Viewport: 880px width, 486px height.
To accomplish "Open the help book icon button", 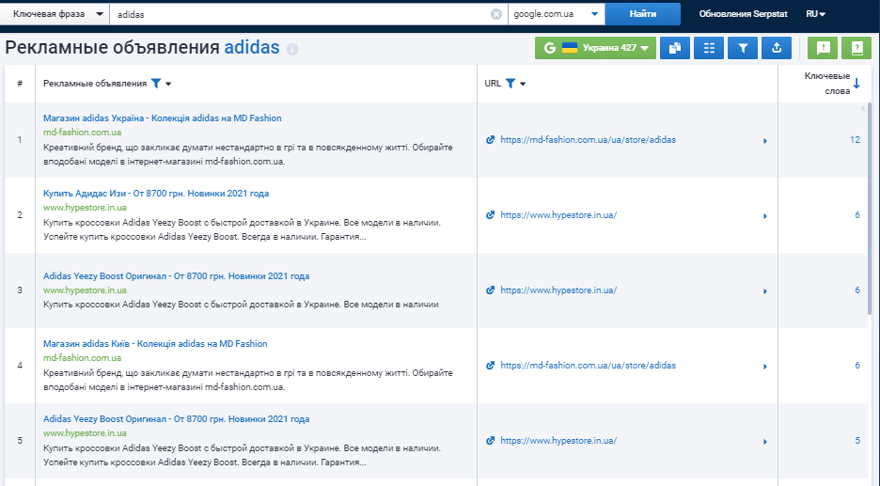I will point(856,48).
